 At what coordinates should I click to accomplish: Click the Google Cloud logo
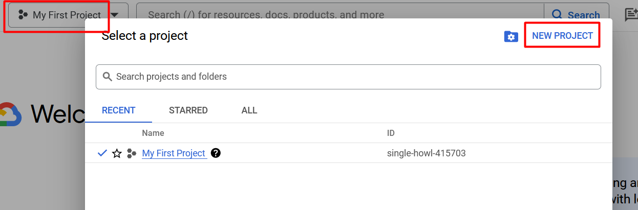tap(9, 114)
